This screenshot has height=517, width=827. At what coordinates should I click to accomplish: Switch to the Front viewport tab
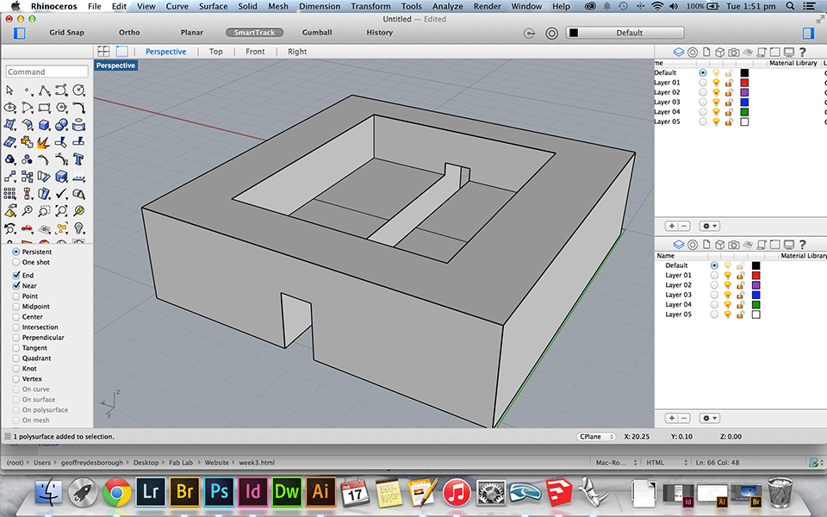click(x=255, y=52)
